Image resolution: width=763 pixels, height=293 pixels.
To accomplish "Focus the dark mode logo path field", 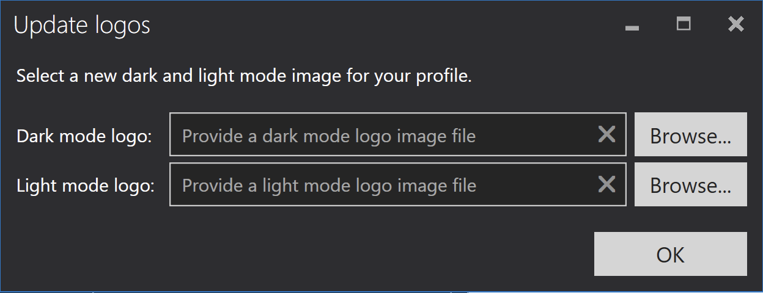I will [398, 134].
